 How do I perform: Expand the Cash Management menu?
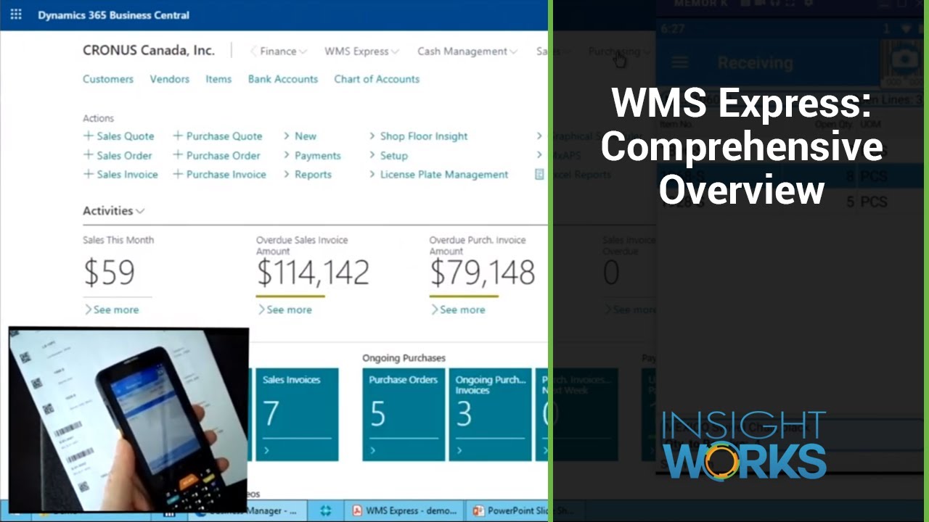coord(467,51)
